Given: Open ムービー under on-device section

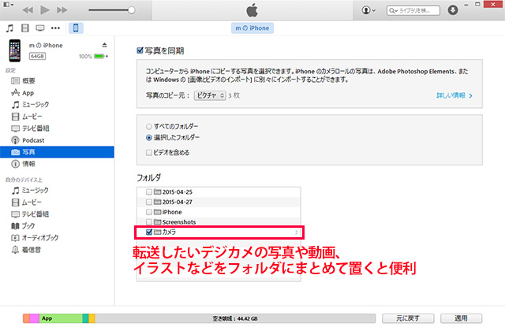Looking at the screenshot, I should coord(26,203).
